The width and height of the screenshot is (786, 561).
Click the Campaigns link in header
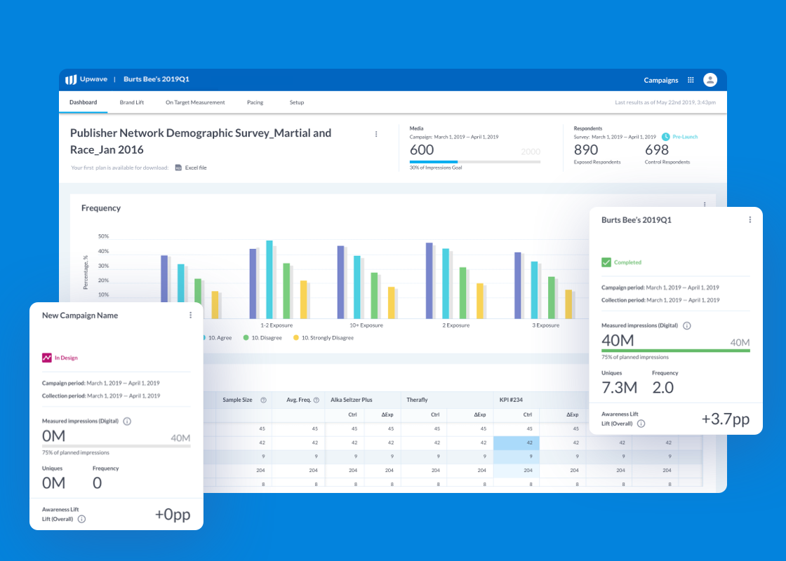point(660,80)
